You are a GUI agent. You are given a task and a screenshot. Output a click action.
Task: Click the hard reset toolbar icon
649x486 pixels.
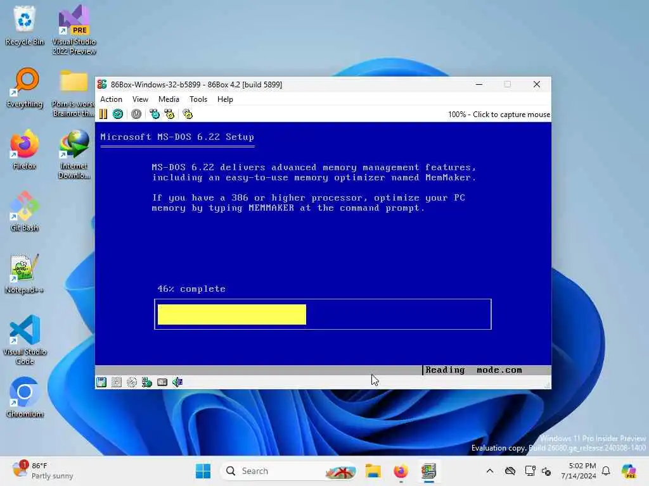point(118,114)
